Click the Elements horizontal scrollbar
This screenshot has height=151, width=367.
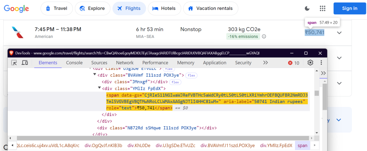164,138
